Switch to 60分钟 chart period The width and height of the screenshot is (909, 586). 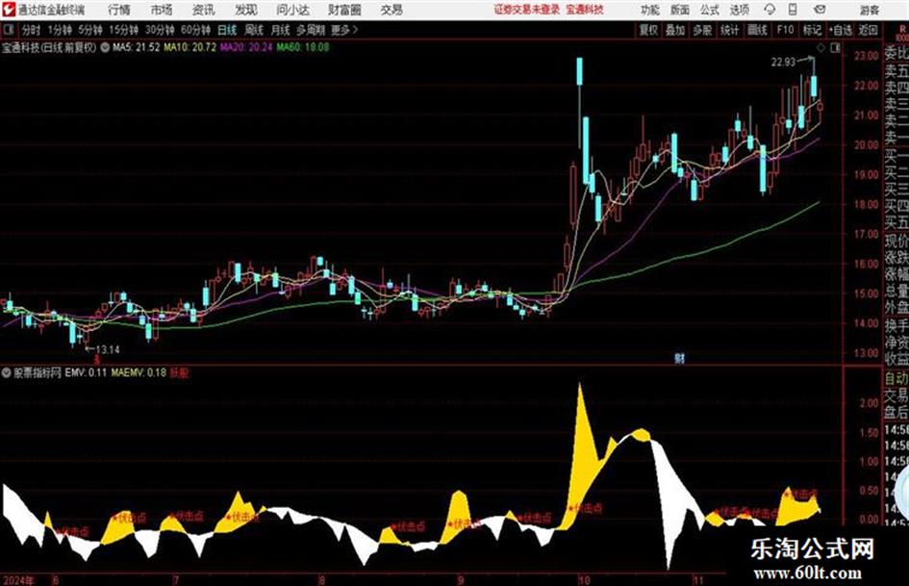tap(195, 30)
